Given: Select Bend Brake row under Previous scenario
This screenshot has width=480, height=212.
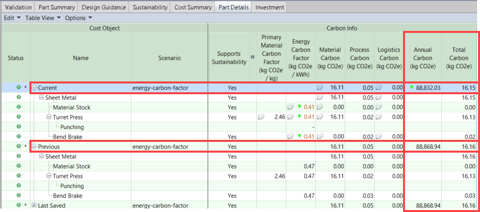Looking at the screenshot, I should (239, 195).
